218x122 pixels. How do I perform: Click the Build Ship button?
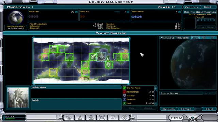206,27
